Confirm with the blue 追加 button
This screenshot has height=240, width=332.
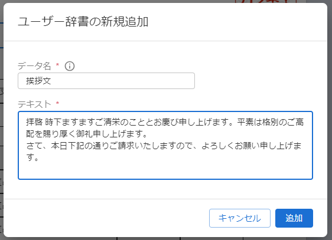click(x=294, y=218)
